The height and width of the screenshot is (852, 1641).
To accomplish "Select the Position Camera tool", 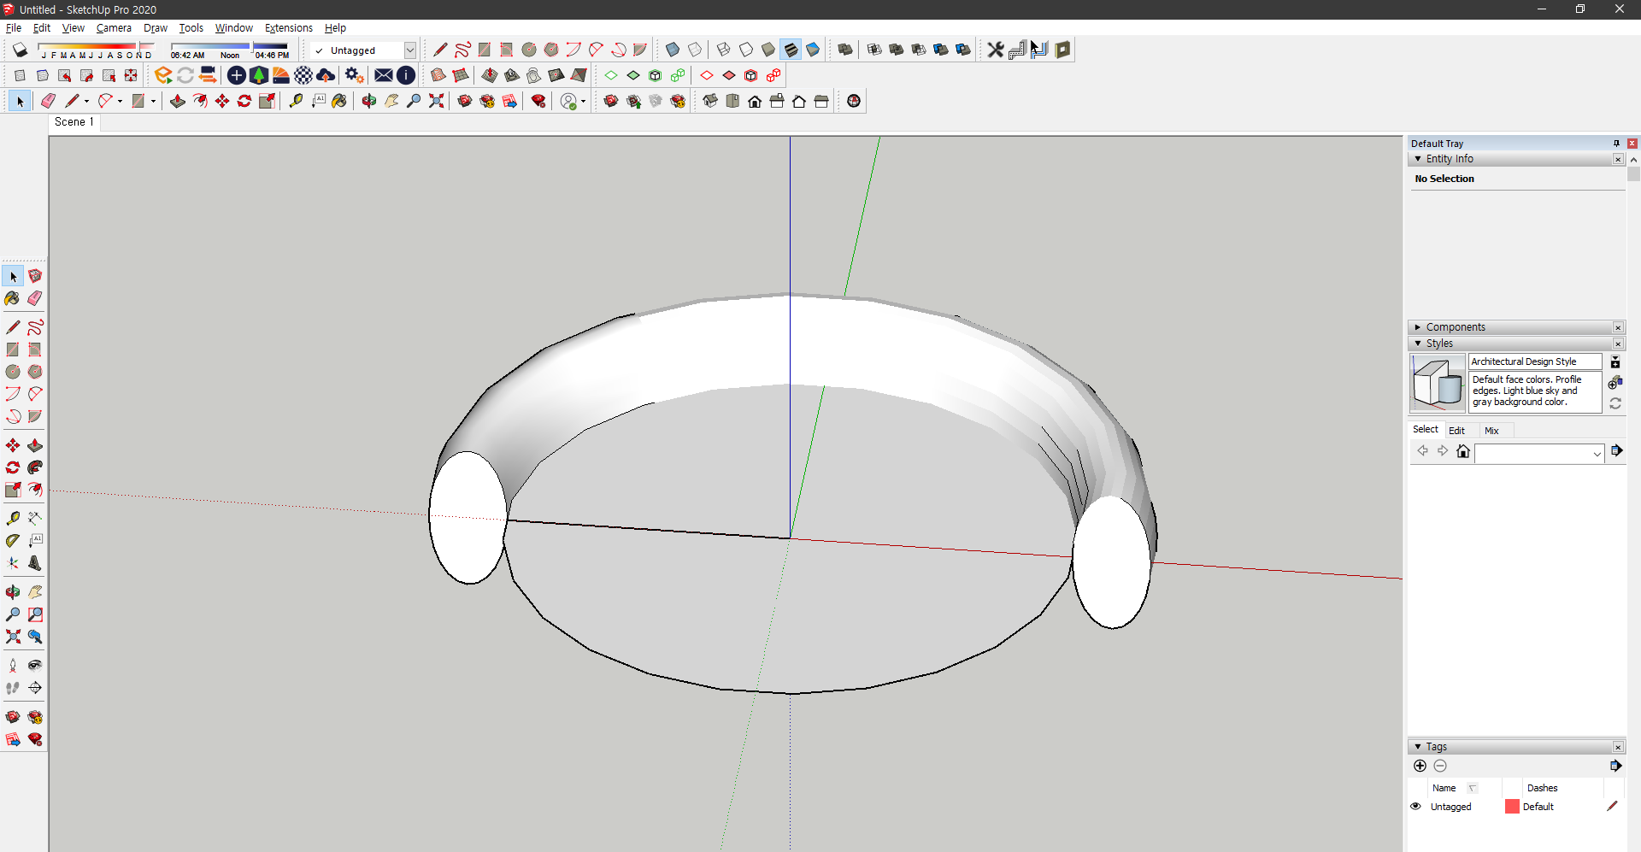I will click(13, 665).
